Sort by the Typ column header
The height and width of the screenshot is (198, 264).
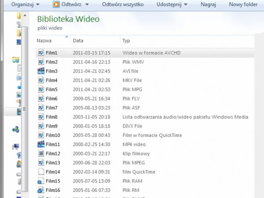coord(126,40)
